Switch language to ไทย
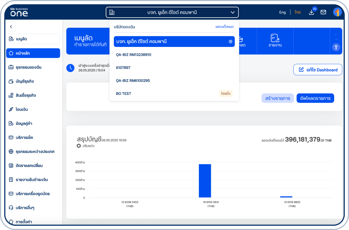This screenshot has height=230, width=349. (298, 12)
